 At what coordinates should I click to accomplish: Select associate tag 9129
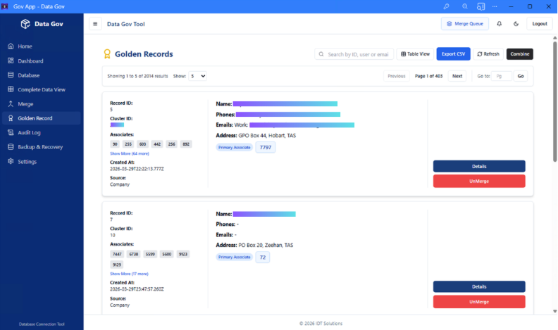click(117, 265)
